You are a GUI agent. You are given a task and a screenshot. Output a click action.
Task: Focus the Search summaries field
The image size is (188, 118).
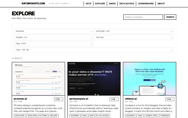click(143, 17)
